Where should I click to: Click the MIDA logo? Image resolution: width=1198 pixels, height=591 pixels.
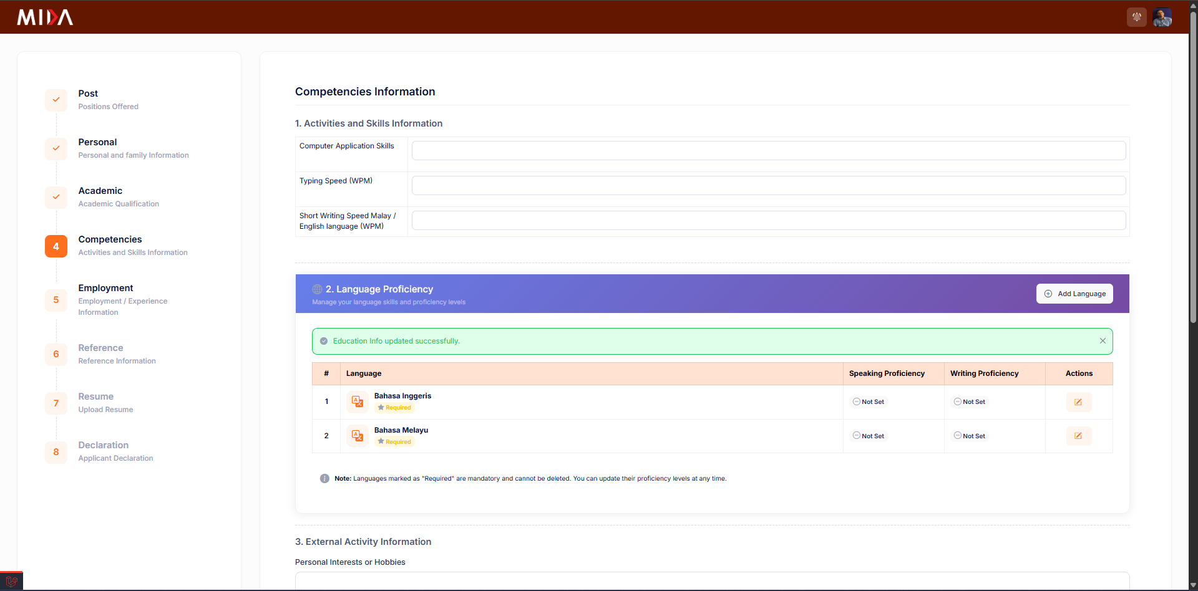coord(44,17)
